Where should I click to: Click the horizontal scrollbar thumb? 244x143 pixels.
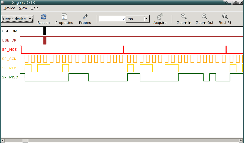click(x=25, y=140)
